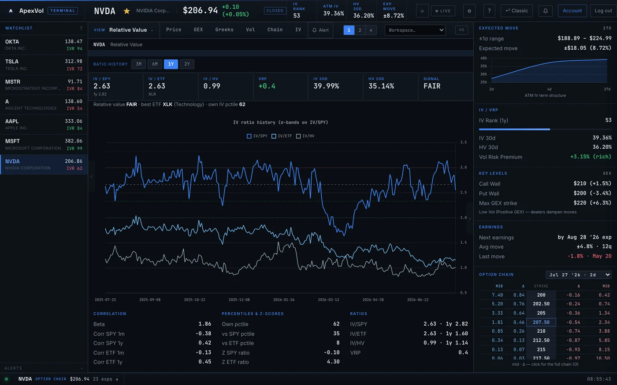Viewport: 617px width, 385px height.
Task: Click strike 200 in option chain
Action: point(541,295)
